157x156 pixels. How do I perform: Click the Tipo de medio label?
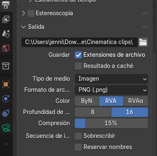(51, 79)
